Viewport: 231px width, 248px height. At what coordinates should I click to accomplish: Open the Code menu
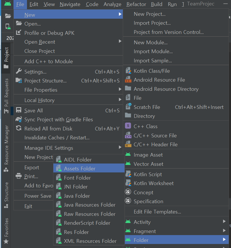(x=92, y=4)
